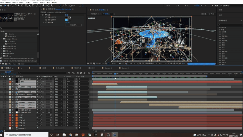Open the 动画(A) animation menu
The height and width of the screenshot is (137, 243).
(x=35, y=2)
